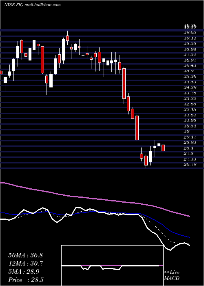Click the 30.54 price axis label

190,126
